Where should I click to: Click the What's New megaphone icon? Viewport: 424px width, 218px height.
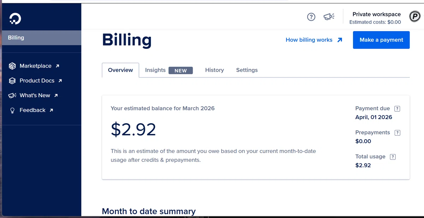(x=12, y=95)
